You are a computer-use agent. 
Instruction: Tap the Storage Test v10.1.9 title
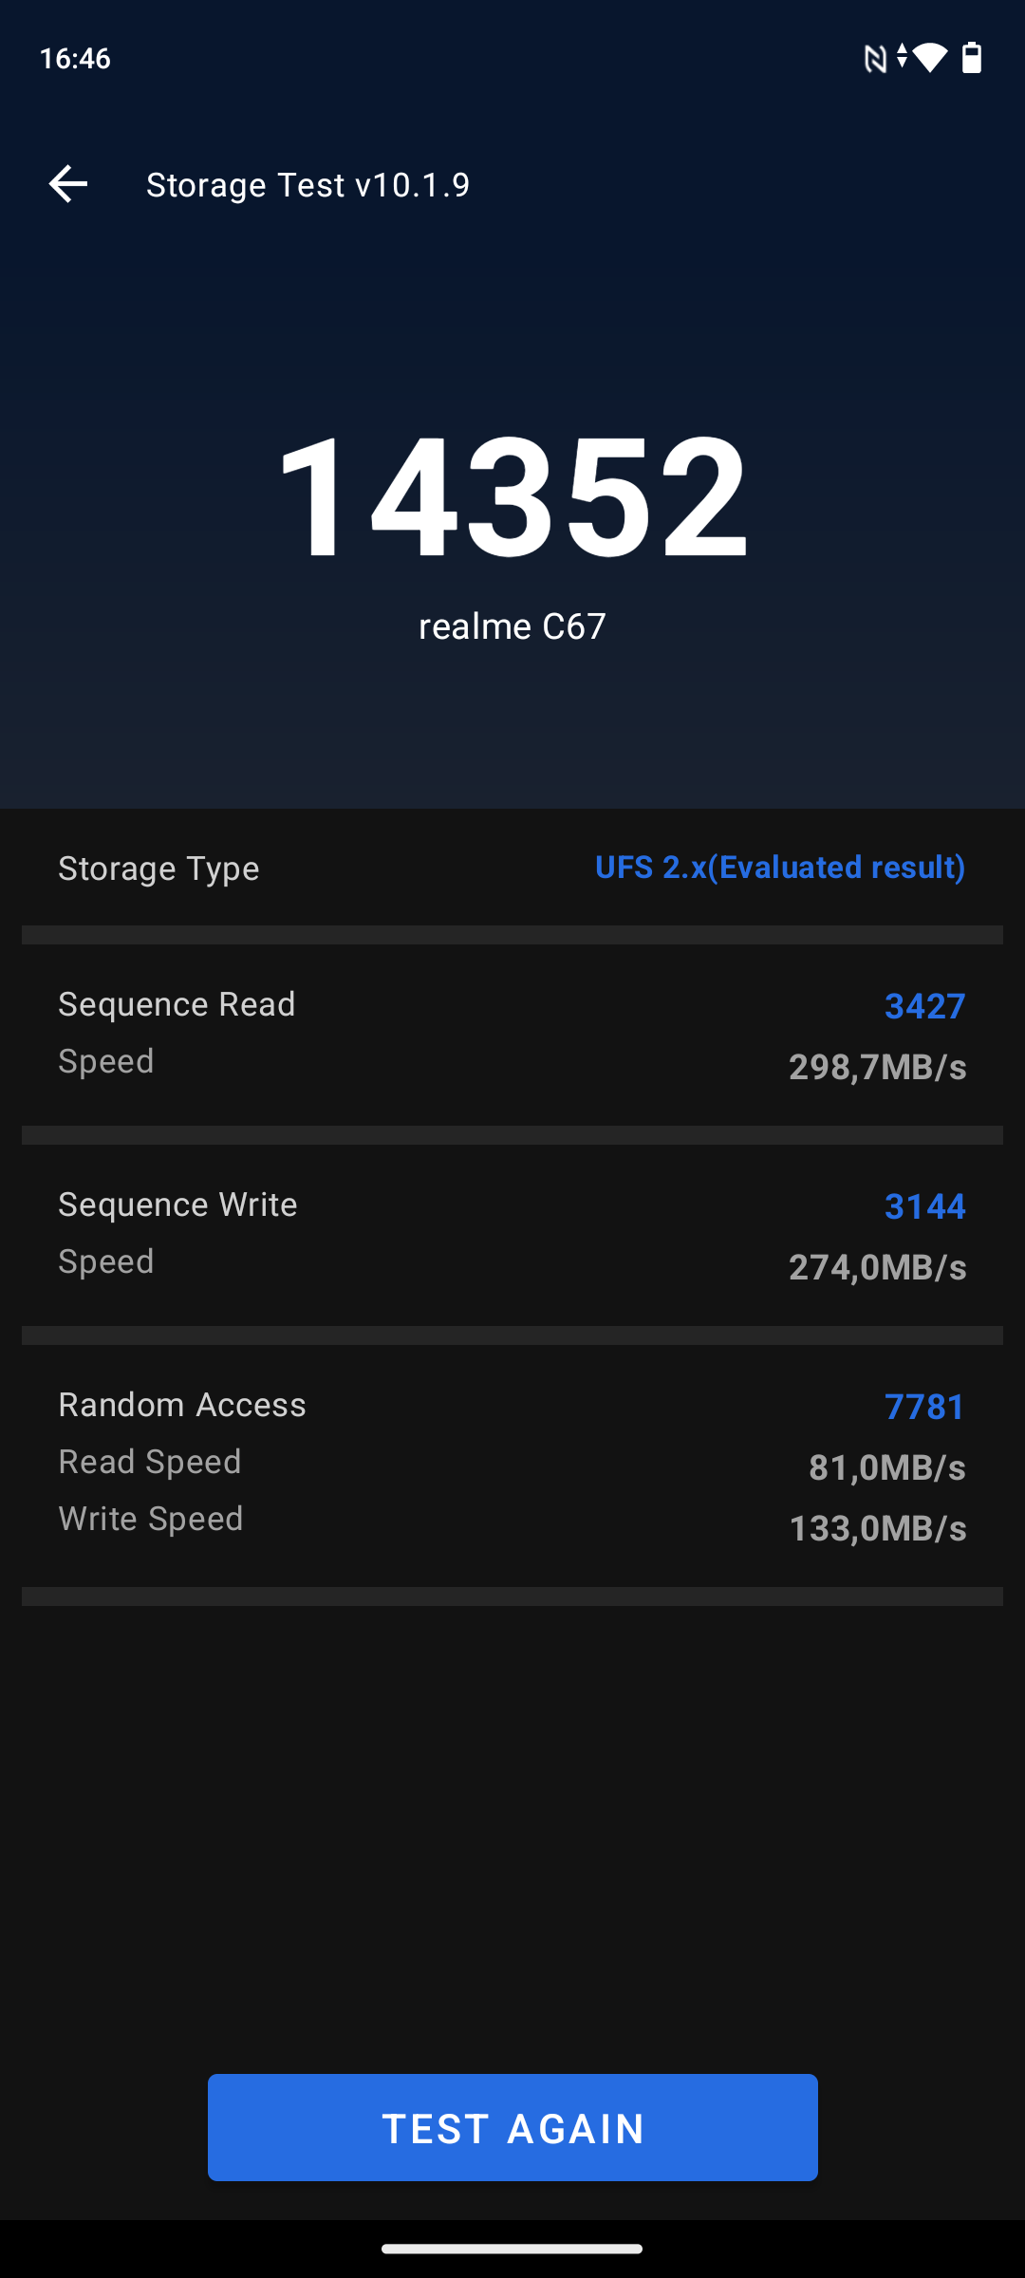[x=307, y=185]
